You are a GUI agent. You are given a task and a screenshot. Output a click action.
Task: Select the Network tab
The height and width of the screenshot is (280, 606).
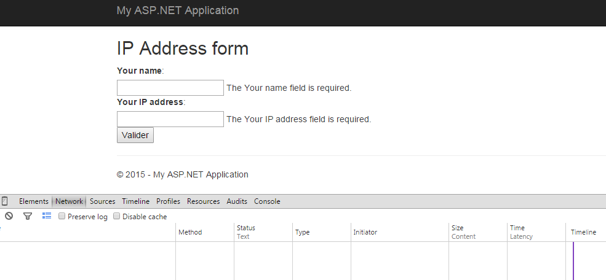(69, 201)
